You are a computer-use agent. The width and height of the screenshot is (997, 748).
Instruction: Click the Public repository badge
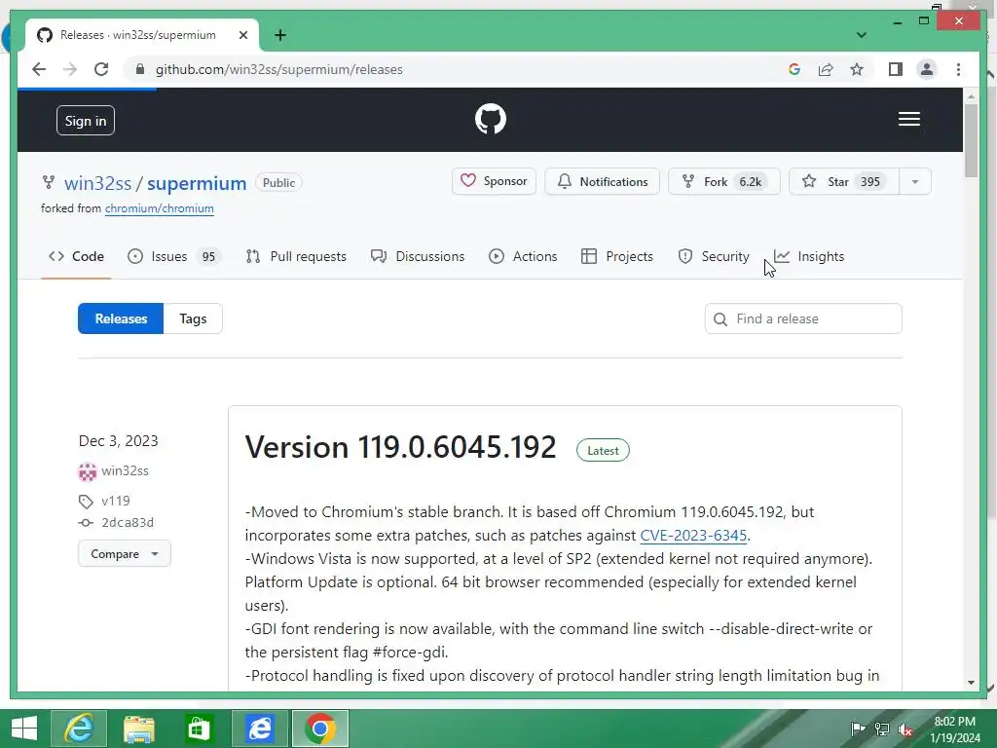(x=278, y=182)
